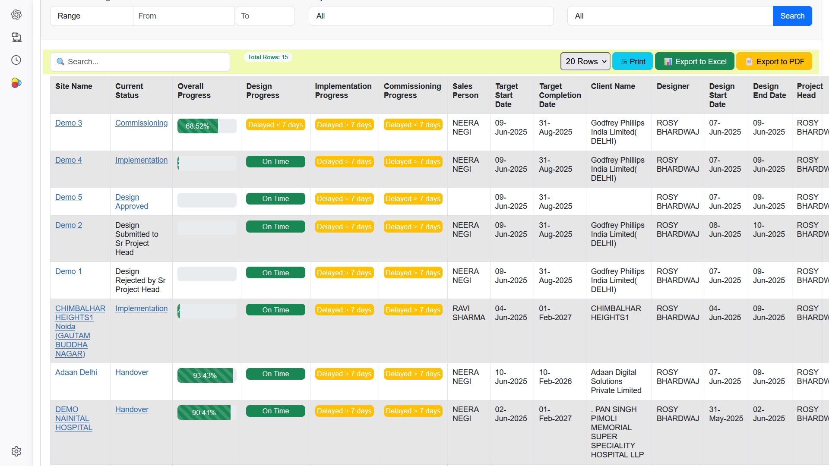Viewport: 829px width, 466px height.
Task: Click the Handover link for Adaan Delhi
Action: [132, 372]
